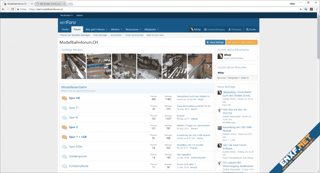Click the Neue Beiträge button
This screenshot has height=173, width=320.
215,42
